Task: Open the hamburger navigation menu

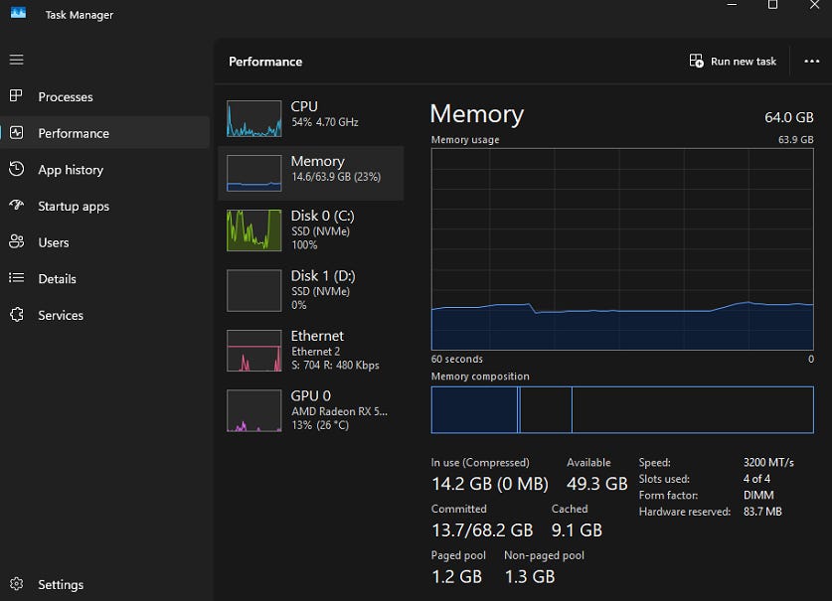Action: (17, 60)
